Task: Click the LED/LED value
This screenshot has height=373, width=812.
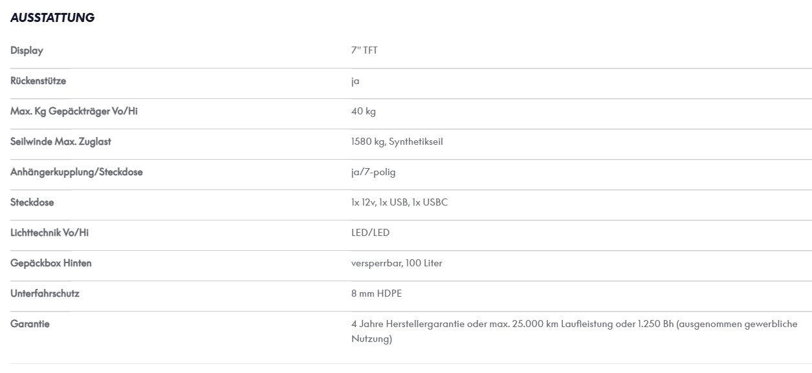Action: tap(370, 233)
